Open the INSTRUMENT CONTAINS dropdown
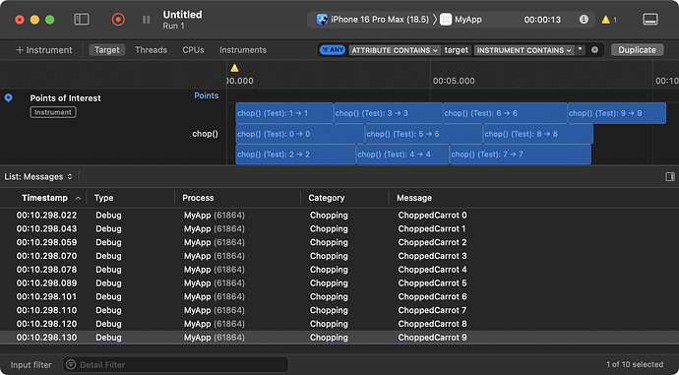This screenshot has height=375, width=679. pos(524,50)
